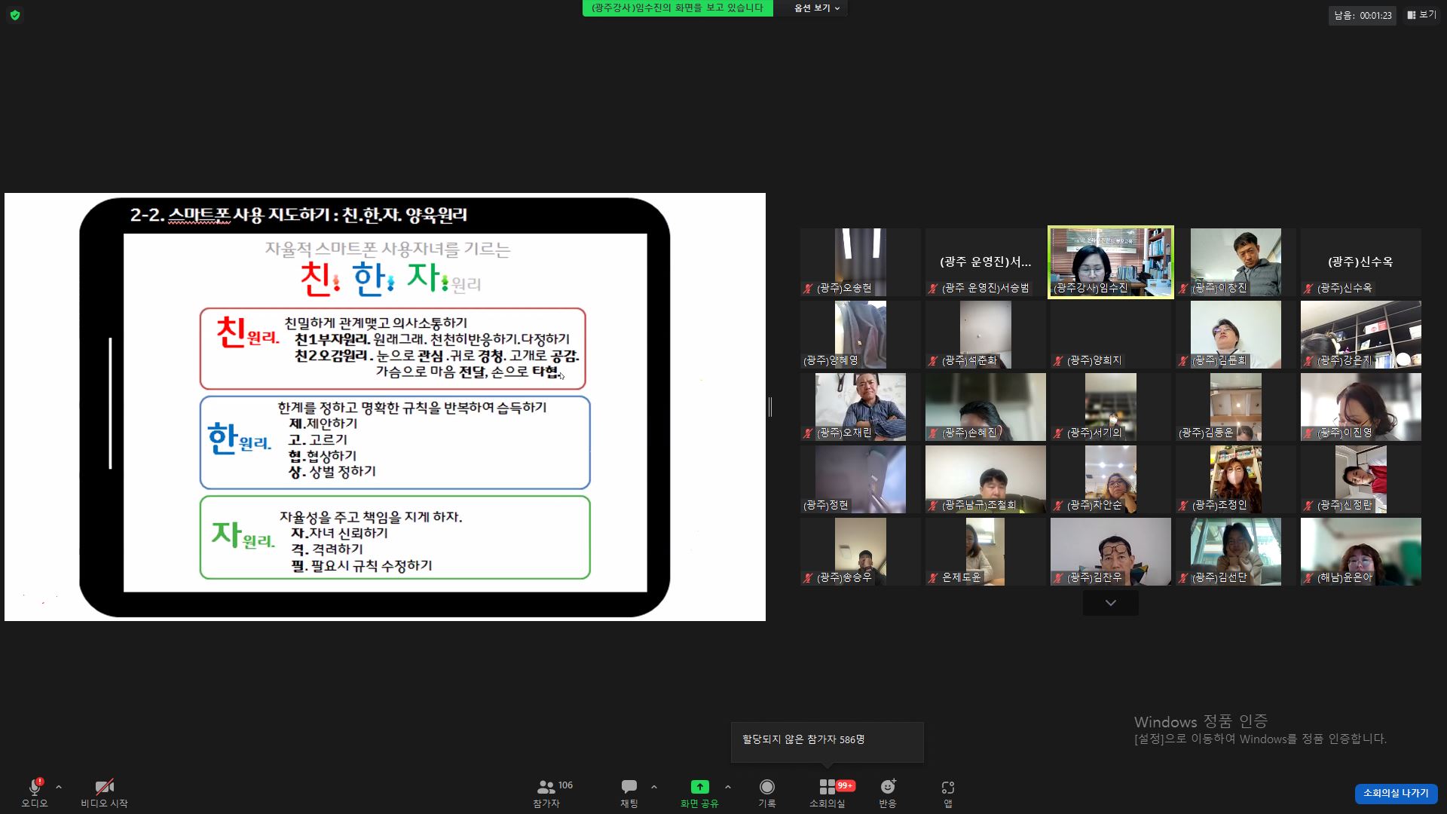This screenshot has width=1447, height=814.
Task: Select 김찬우 participant video tile
Action: (1110, 551)
